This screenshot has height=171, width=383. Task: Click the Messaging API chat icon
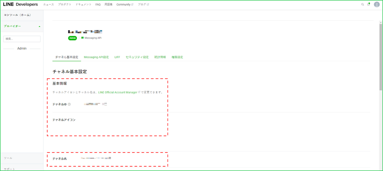(82, 38)
